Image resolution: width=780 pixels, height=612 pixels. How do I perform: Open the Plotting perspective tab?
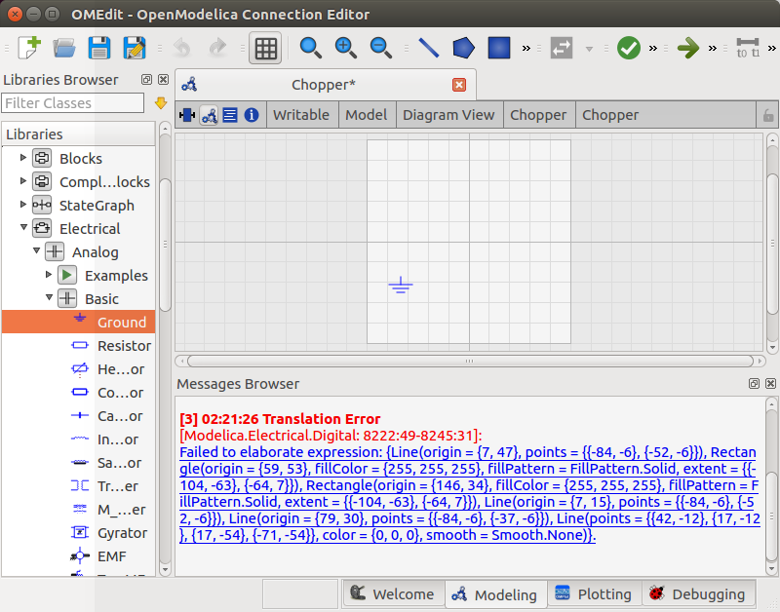click(x=594, y=594)
